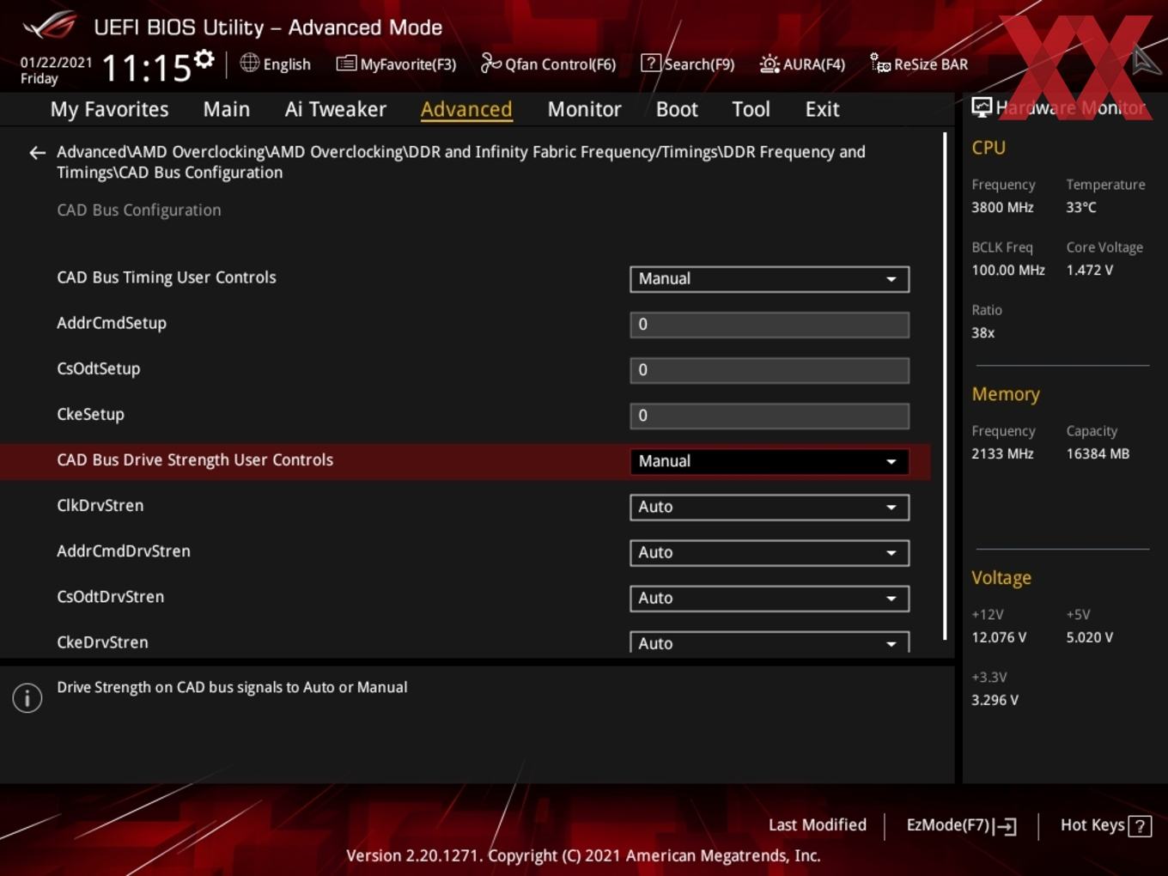Open CAD Bus Timing User Controls dropdown
This screenshot has width=1168, height=876.
pyautogui.click(x=770, y=279)
